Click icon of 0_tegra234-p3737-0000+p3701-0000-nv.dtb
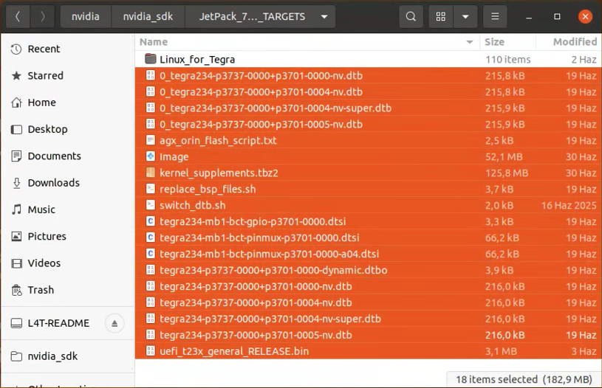This screenshot has width=602, height=388. (151, 75)
